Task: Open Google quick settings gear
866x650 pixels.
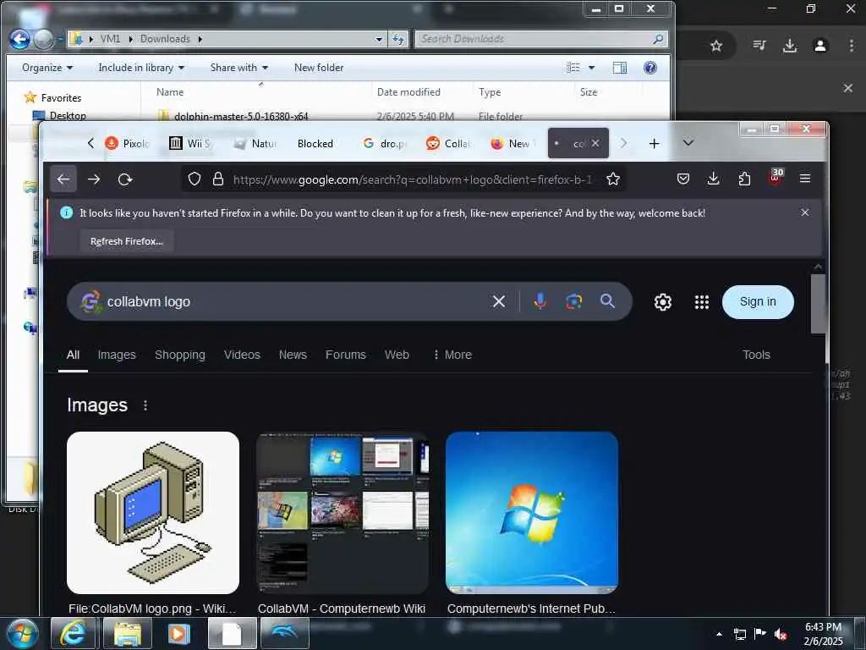Action: point(663,302)
